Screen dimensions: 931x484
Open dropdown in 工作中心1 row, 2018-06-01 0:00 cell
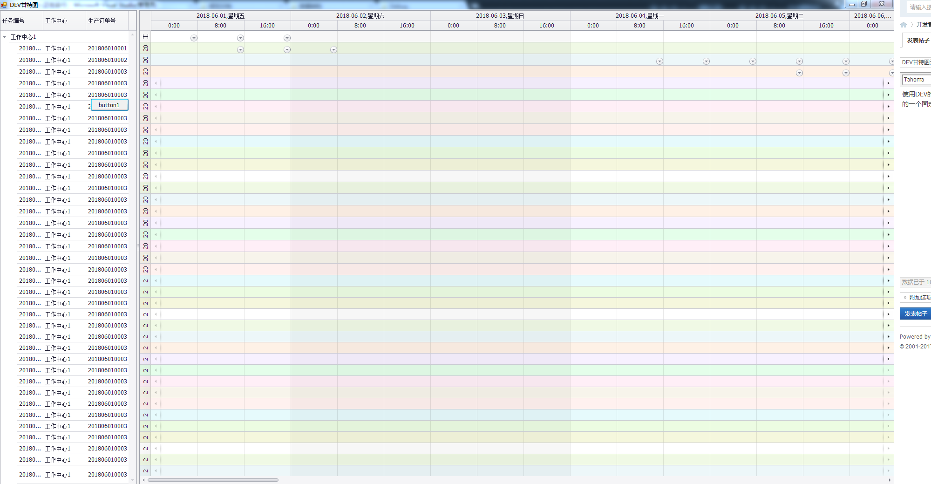194,38
